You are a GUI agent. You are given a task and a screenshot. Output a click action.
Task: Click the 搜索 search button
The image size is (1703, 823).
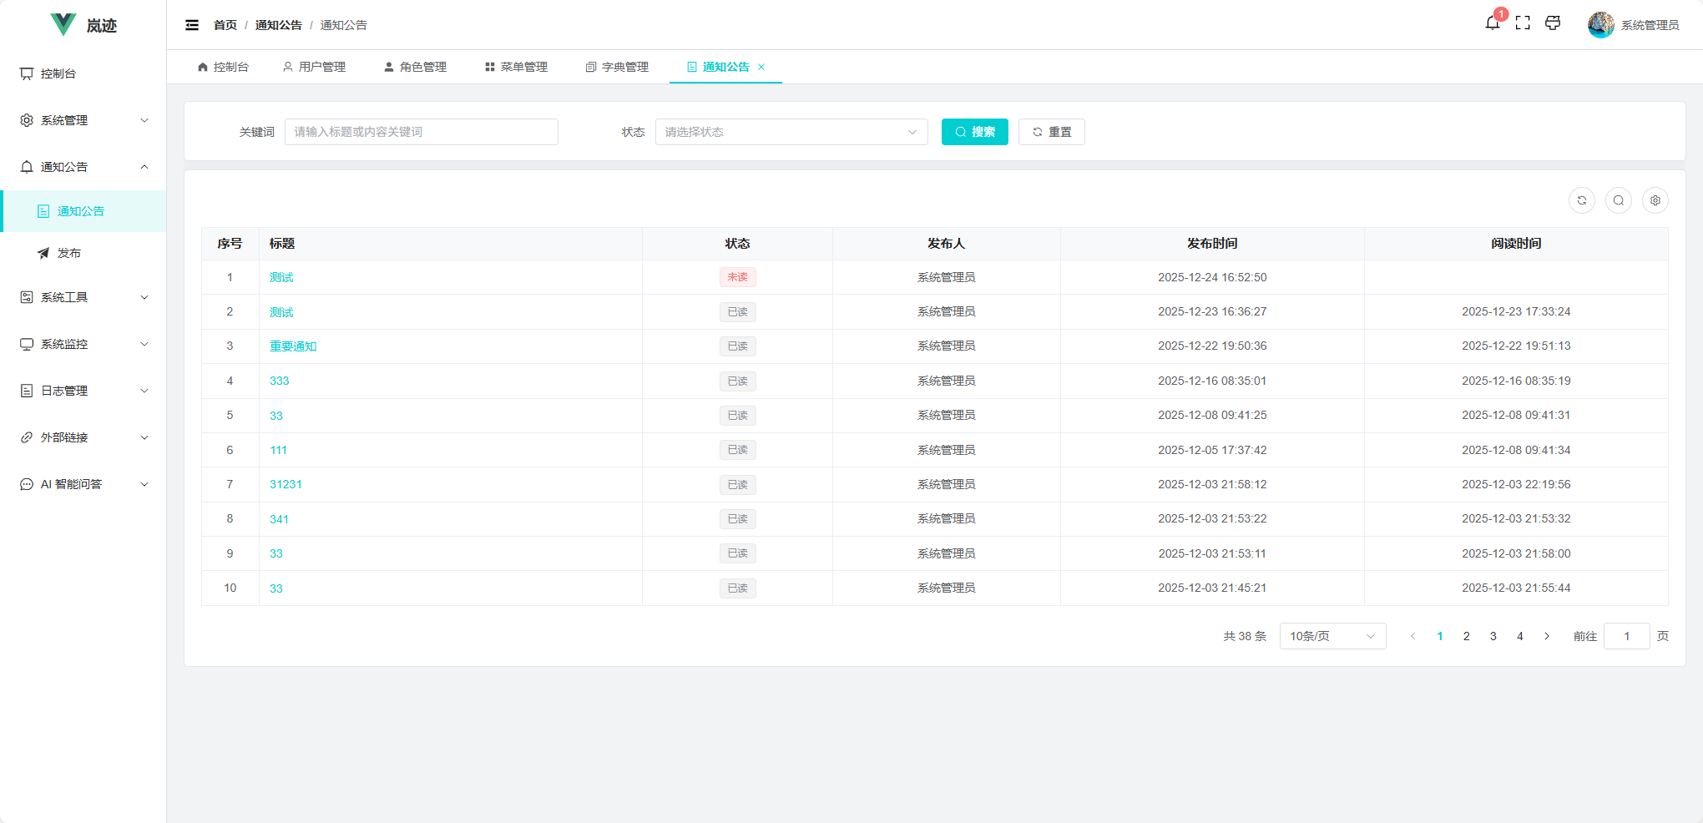coord(974,131)
